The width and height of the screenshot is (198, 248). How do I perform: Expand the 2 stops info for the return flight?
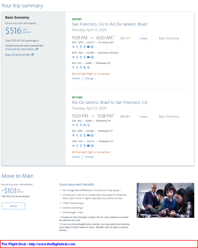pos(143,117)
